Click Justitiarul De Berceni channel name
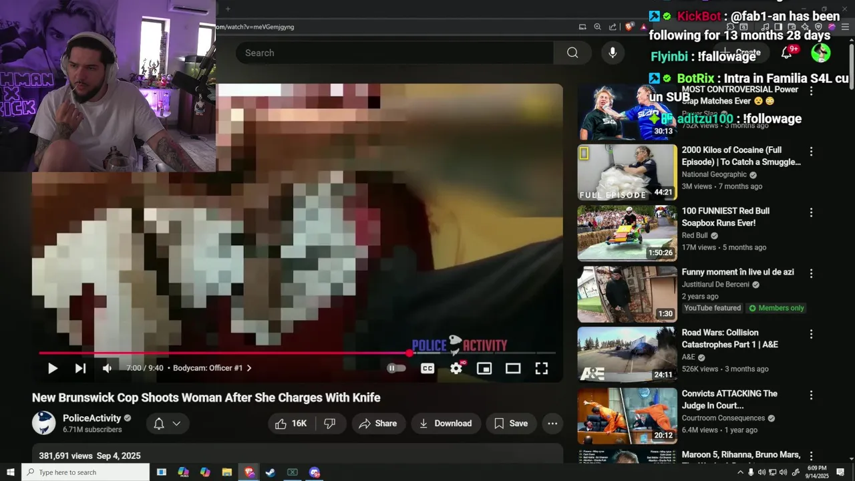The height and width of the screenshot is (481, 855). pos(715,285)
